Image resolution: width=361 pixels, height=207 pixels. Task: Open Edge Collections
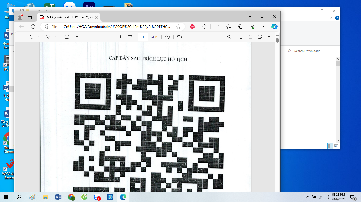click(240, 27)
